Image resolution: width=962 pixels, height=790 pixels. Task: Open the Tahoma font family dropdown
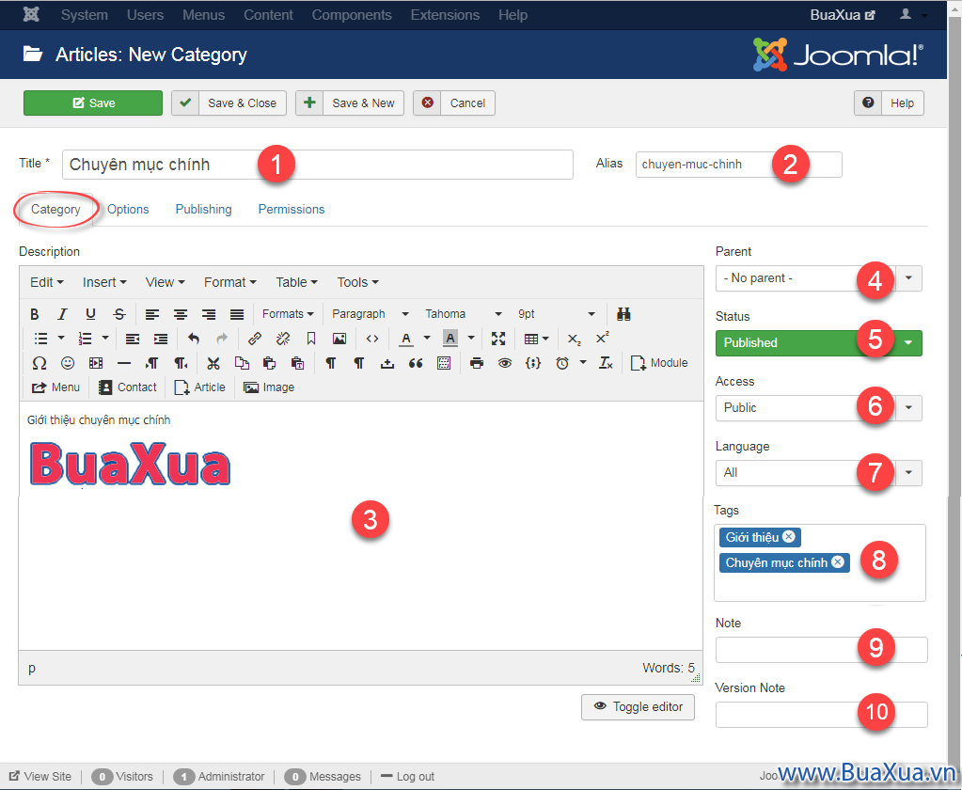(464, 314)
